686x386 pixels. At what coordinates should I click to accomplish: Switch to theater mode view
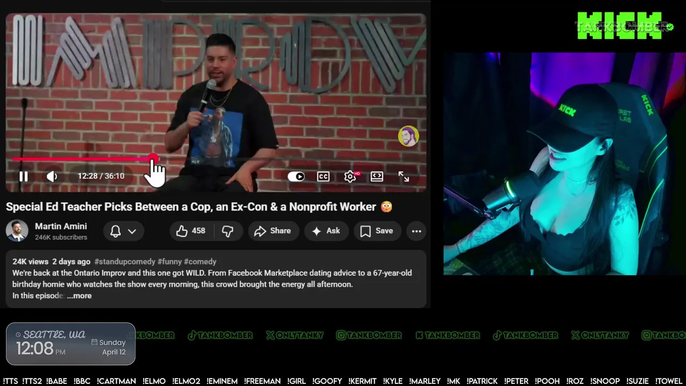377,176
